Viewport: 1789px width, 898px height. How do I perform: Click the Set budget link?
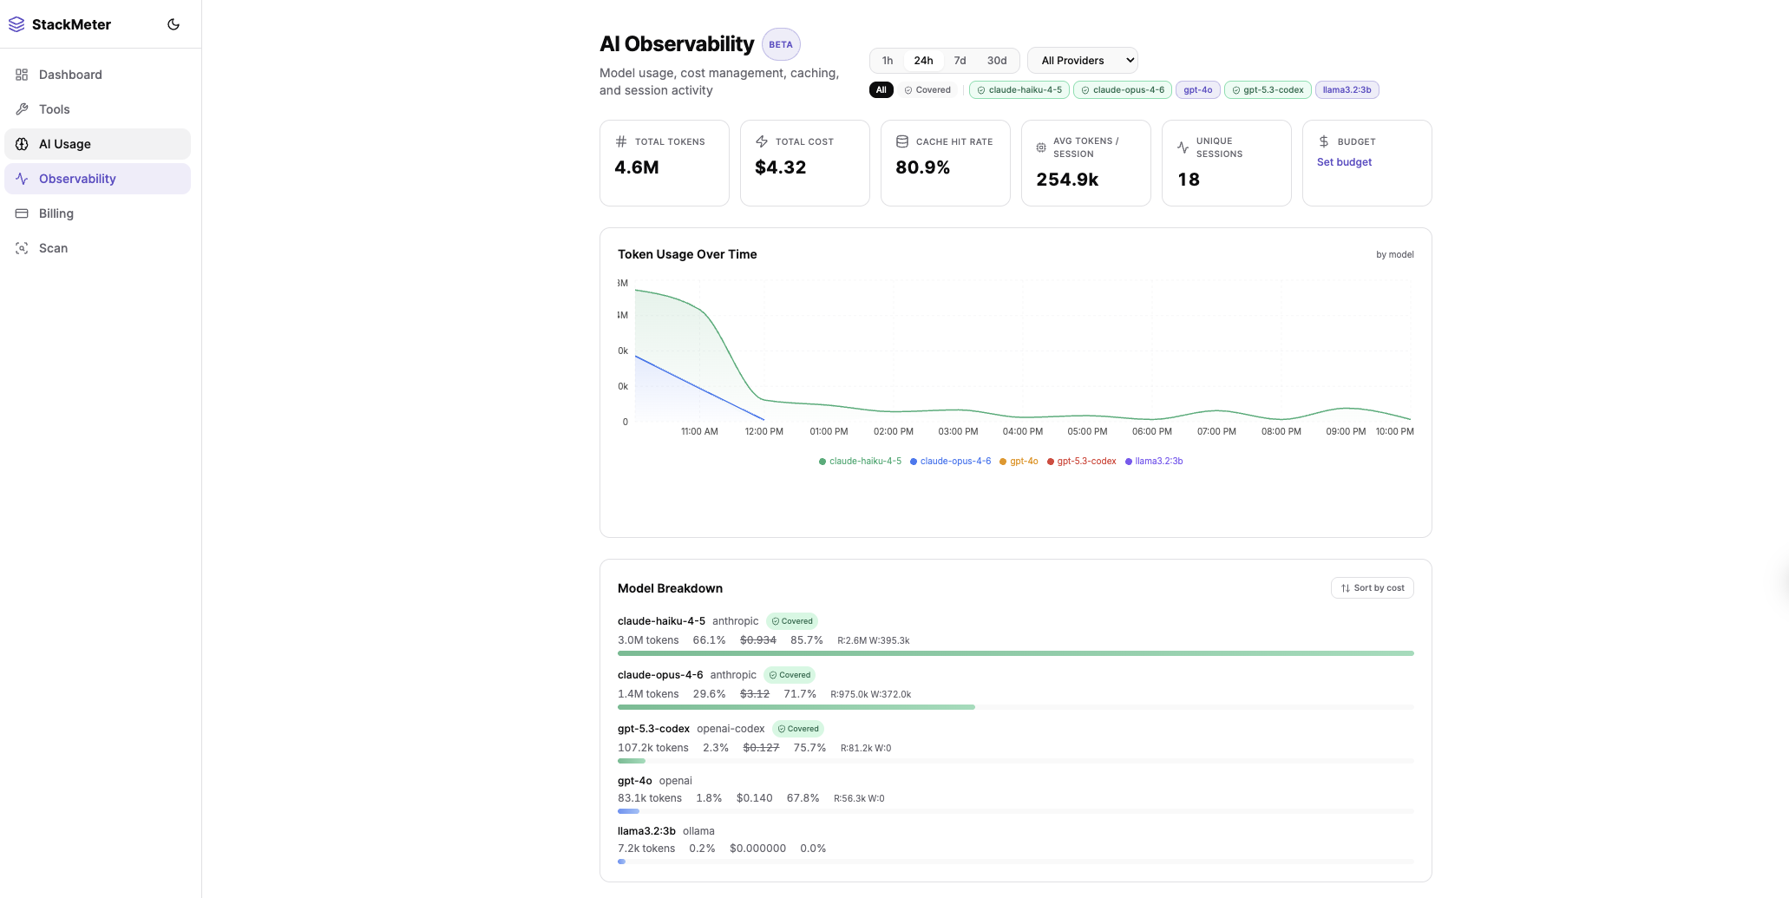[1344, 161]
